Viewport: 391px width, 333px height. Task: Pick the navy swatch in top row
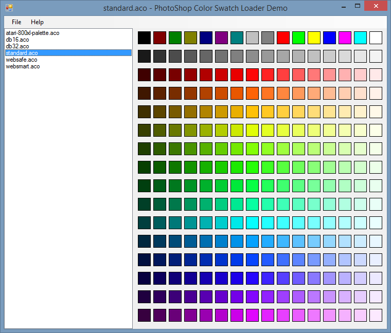(206, 38)
